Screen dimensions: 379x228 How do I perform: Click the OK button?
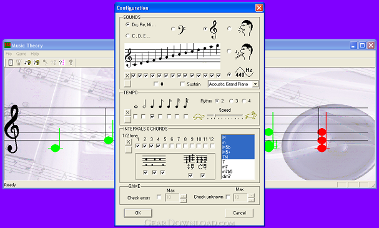tap(138, 213)
